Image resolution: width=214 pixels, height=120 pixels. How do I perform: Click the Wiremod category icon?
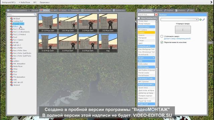coord(11,85)
